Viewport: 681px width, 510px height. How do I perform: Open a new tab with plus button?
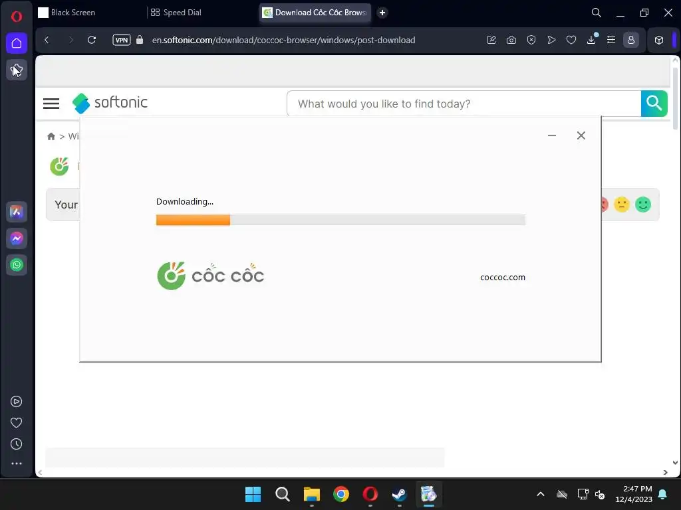[x=382, y=13]
